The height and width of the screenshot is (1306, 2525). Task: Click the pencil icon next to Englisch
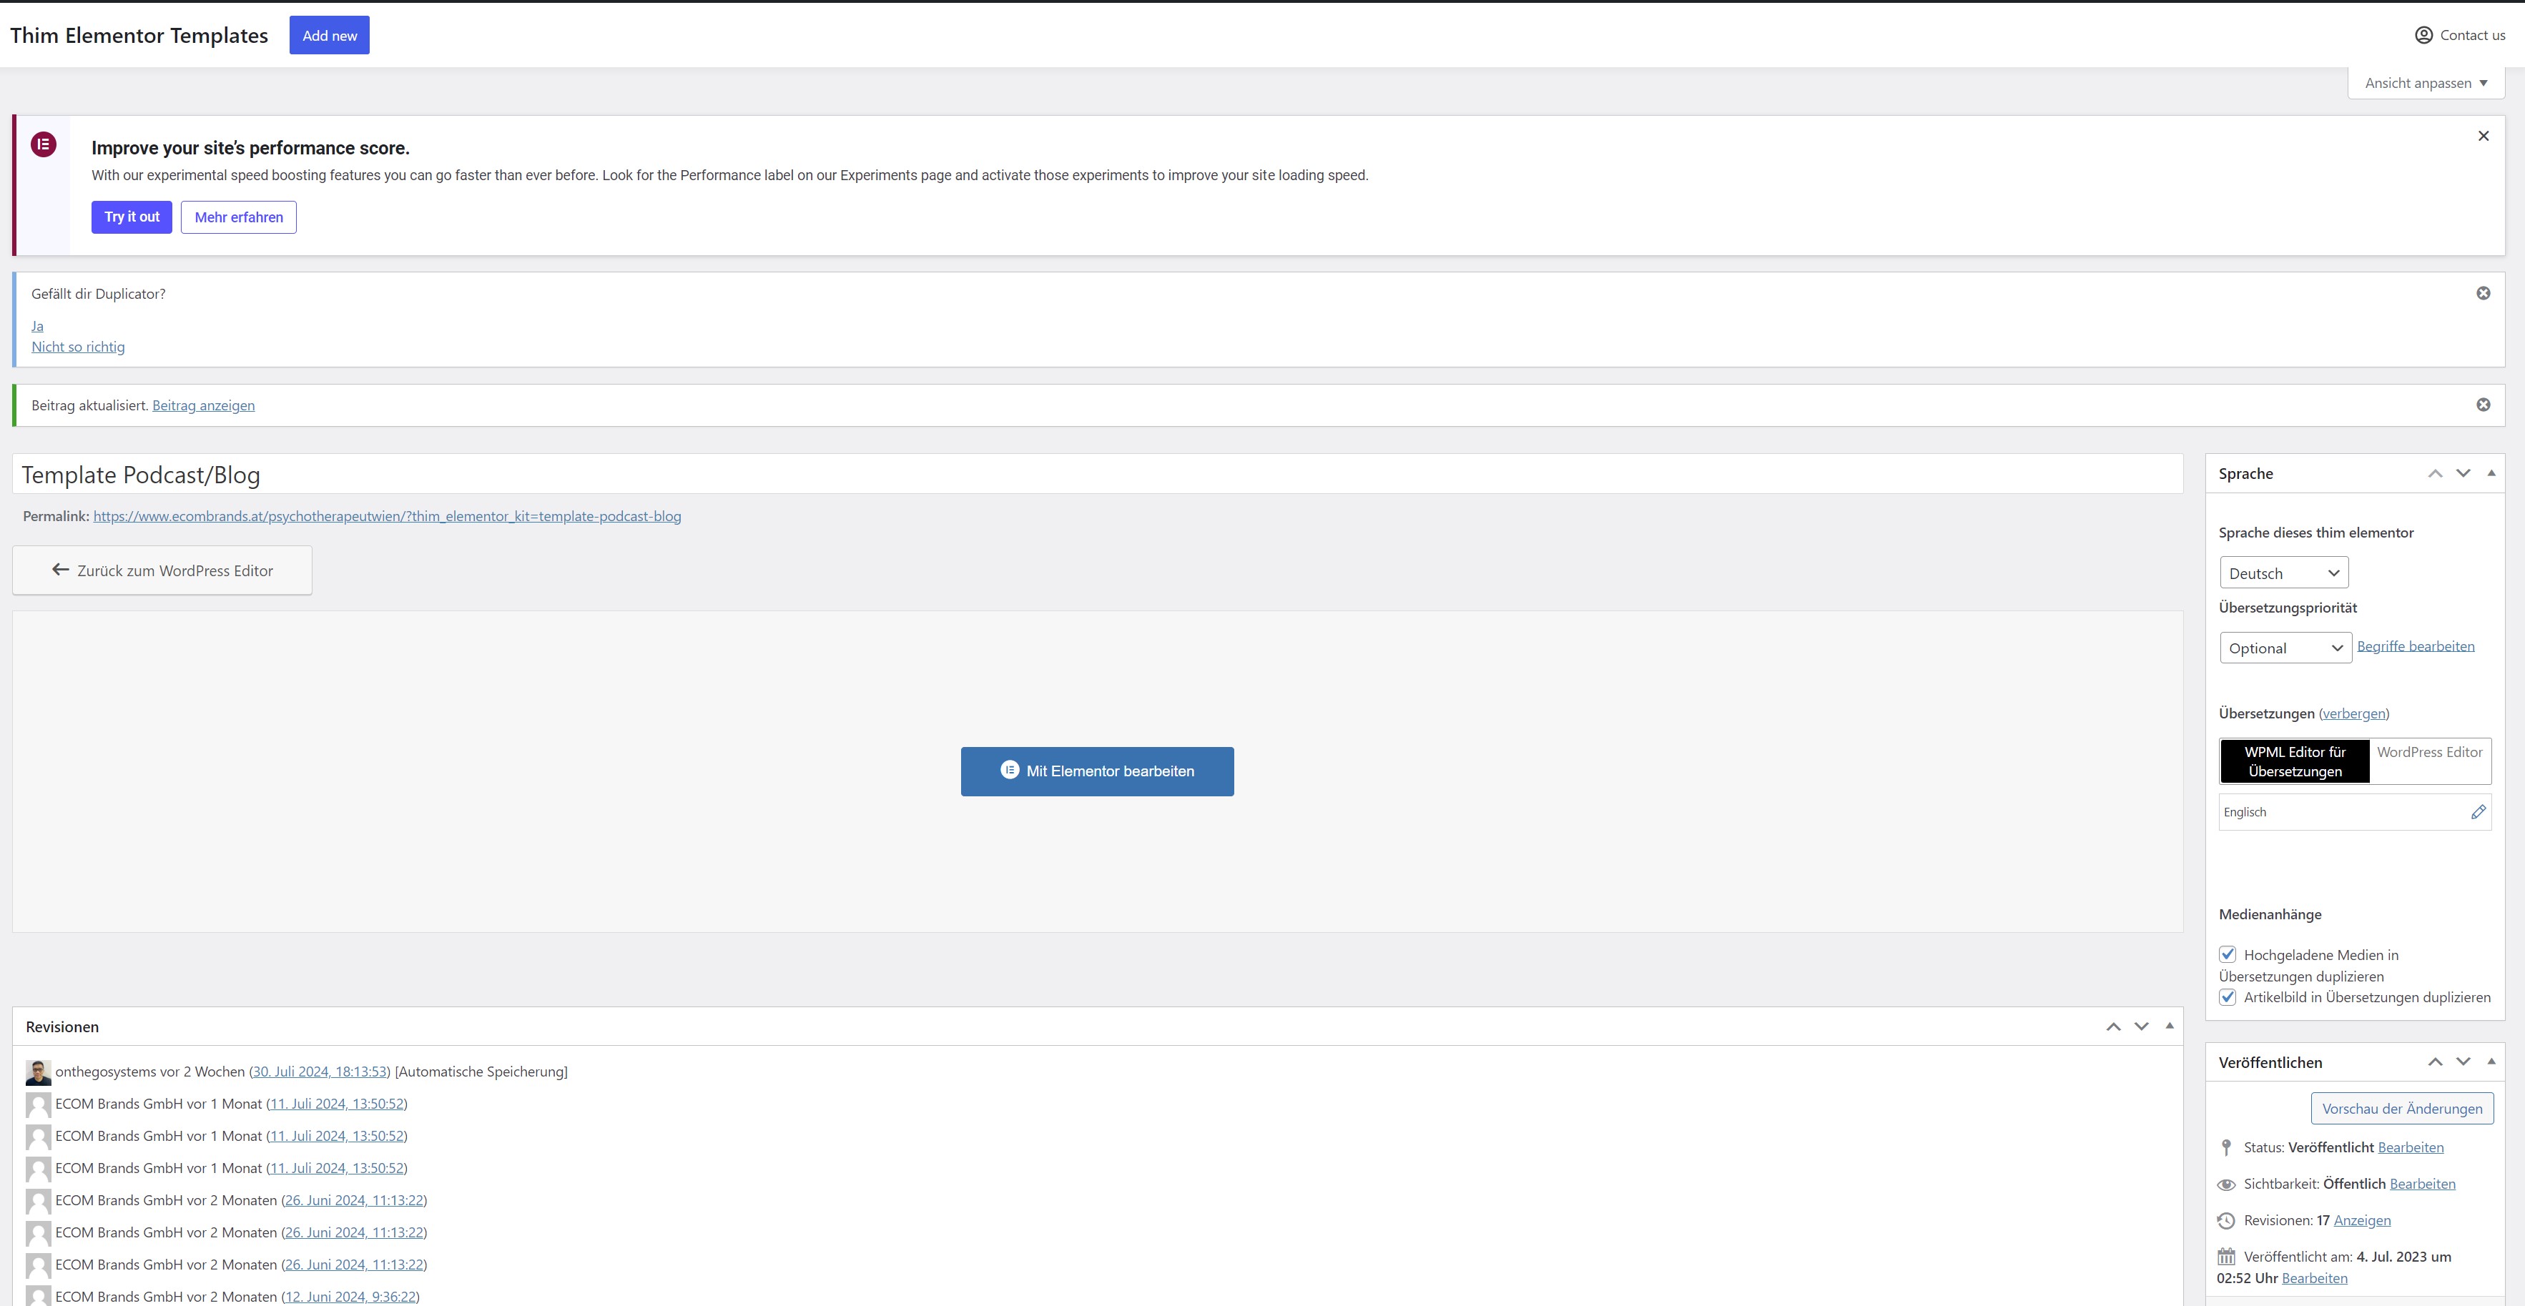[2478, 812]
